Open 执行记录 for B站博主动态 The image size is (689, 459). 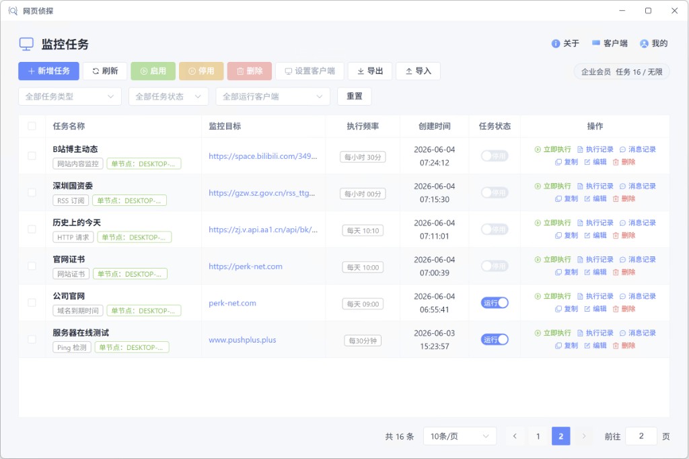(x=595, y=149)
